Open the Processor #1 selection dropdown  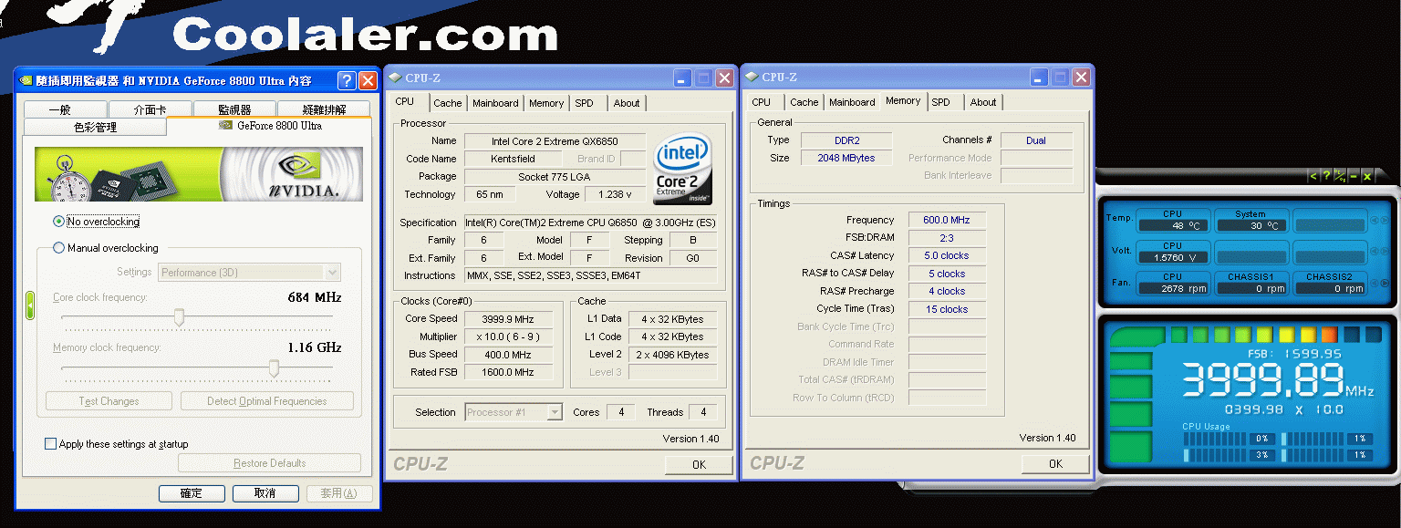pos(554,412)
